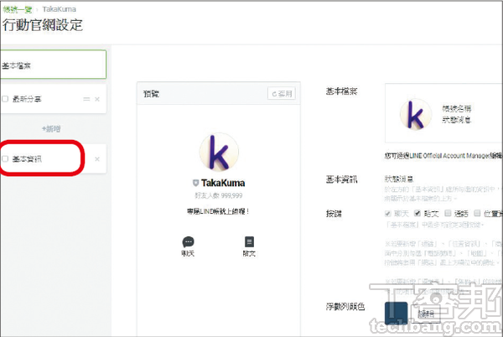Image resolution: width=503 pixels, height=337 pixels.
Task: Toggle the 通話 button checkbox
Action: [448, 213]
